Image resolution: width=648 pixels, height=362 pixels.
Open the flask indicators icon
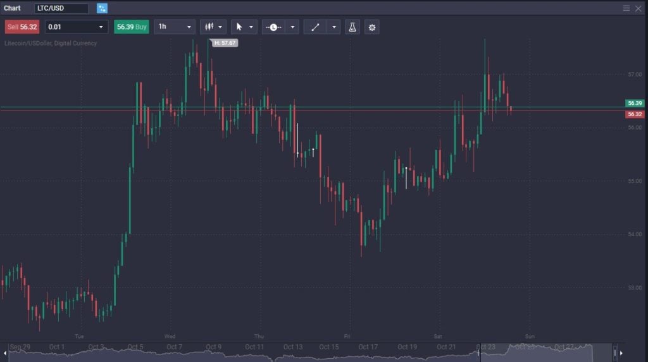click(x=352, y=27)
